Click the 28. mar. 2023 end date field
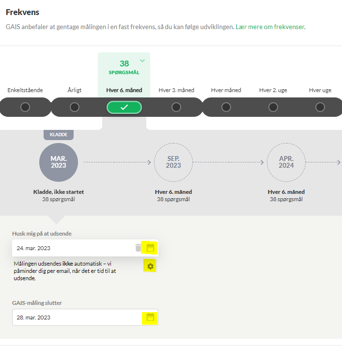 click(x=85, y=317)
